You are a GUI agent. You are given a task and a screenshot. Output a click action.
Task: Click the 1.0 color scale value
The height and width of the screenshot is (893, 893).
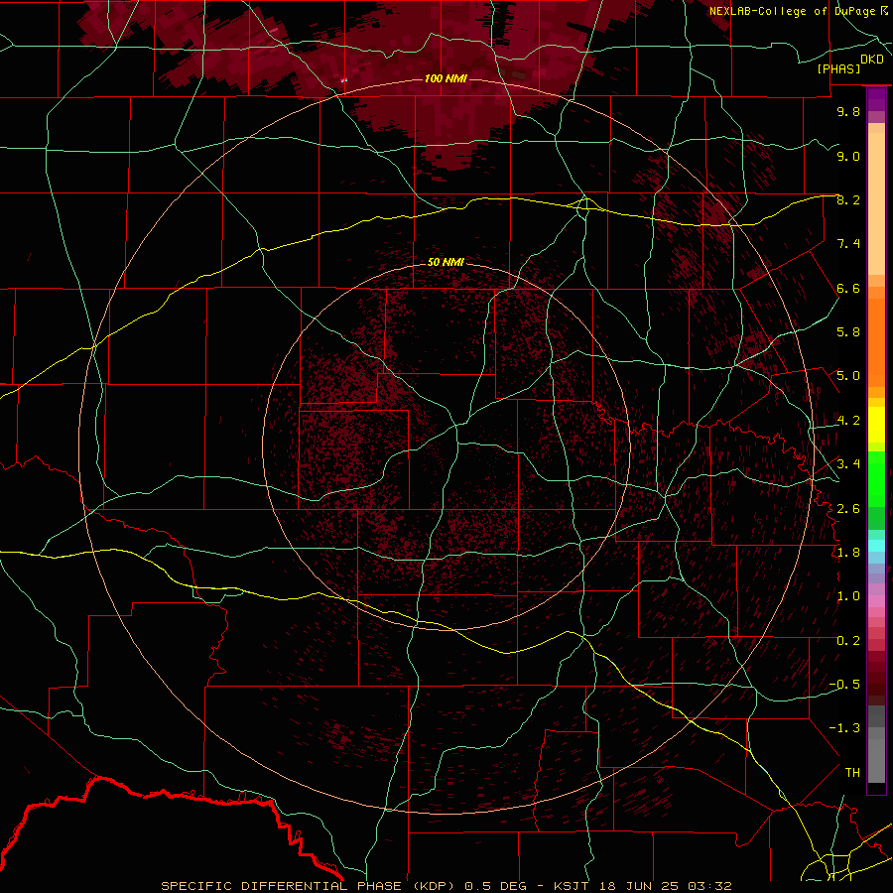(x=848, y=596)
